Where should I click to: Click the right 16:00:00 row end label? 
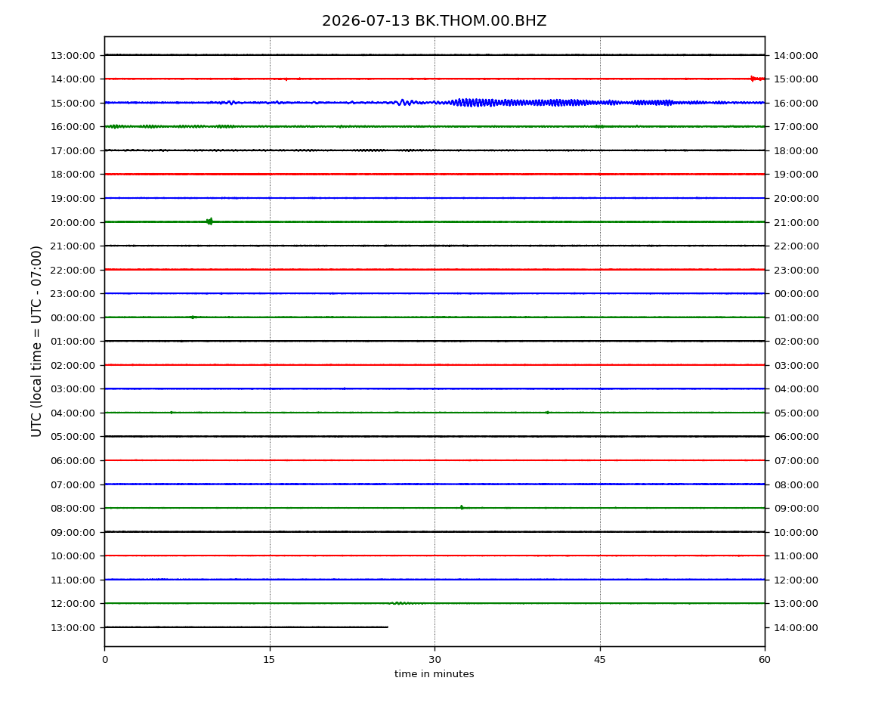(796, 103)
